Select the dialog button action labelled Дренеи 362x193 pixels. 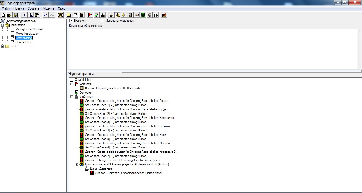tap(127, 143)
